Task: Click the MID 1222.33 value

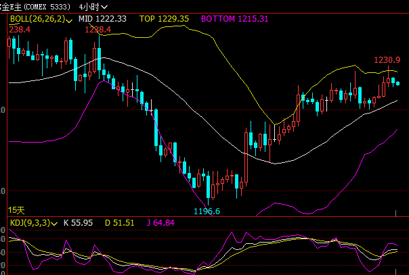Action: 102,19
